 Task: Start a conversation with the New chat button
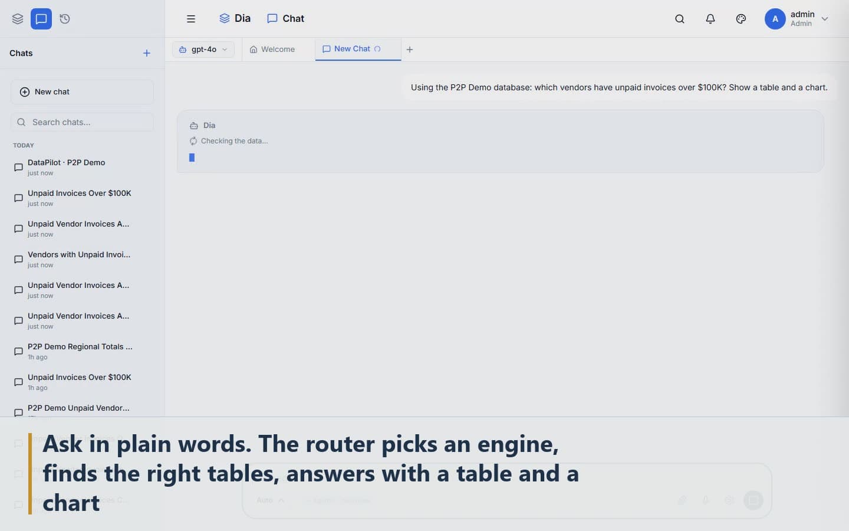click(82, 92)
